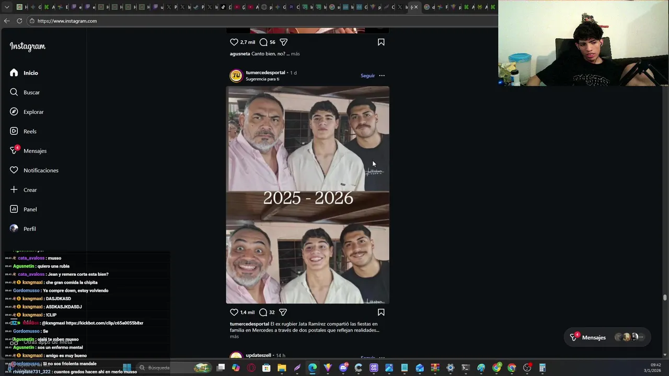Open comments on the post with 32 comments

[263, 312]
